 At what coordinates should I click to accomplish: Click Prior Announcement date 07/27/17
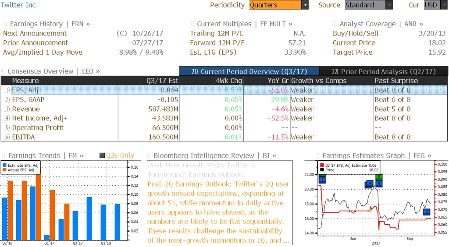147,43
